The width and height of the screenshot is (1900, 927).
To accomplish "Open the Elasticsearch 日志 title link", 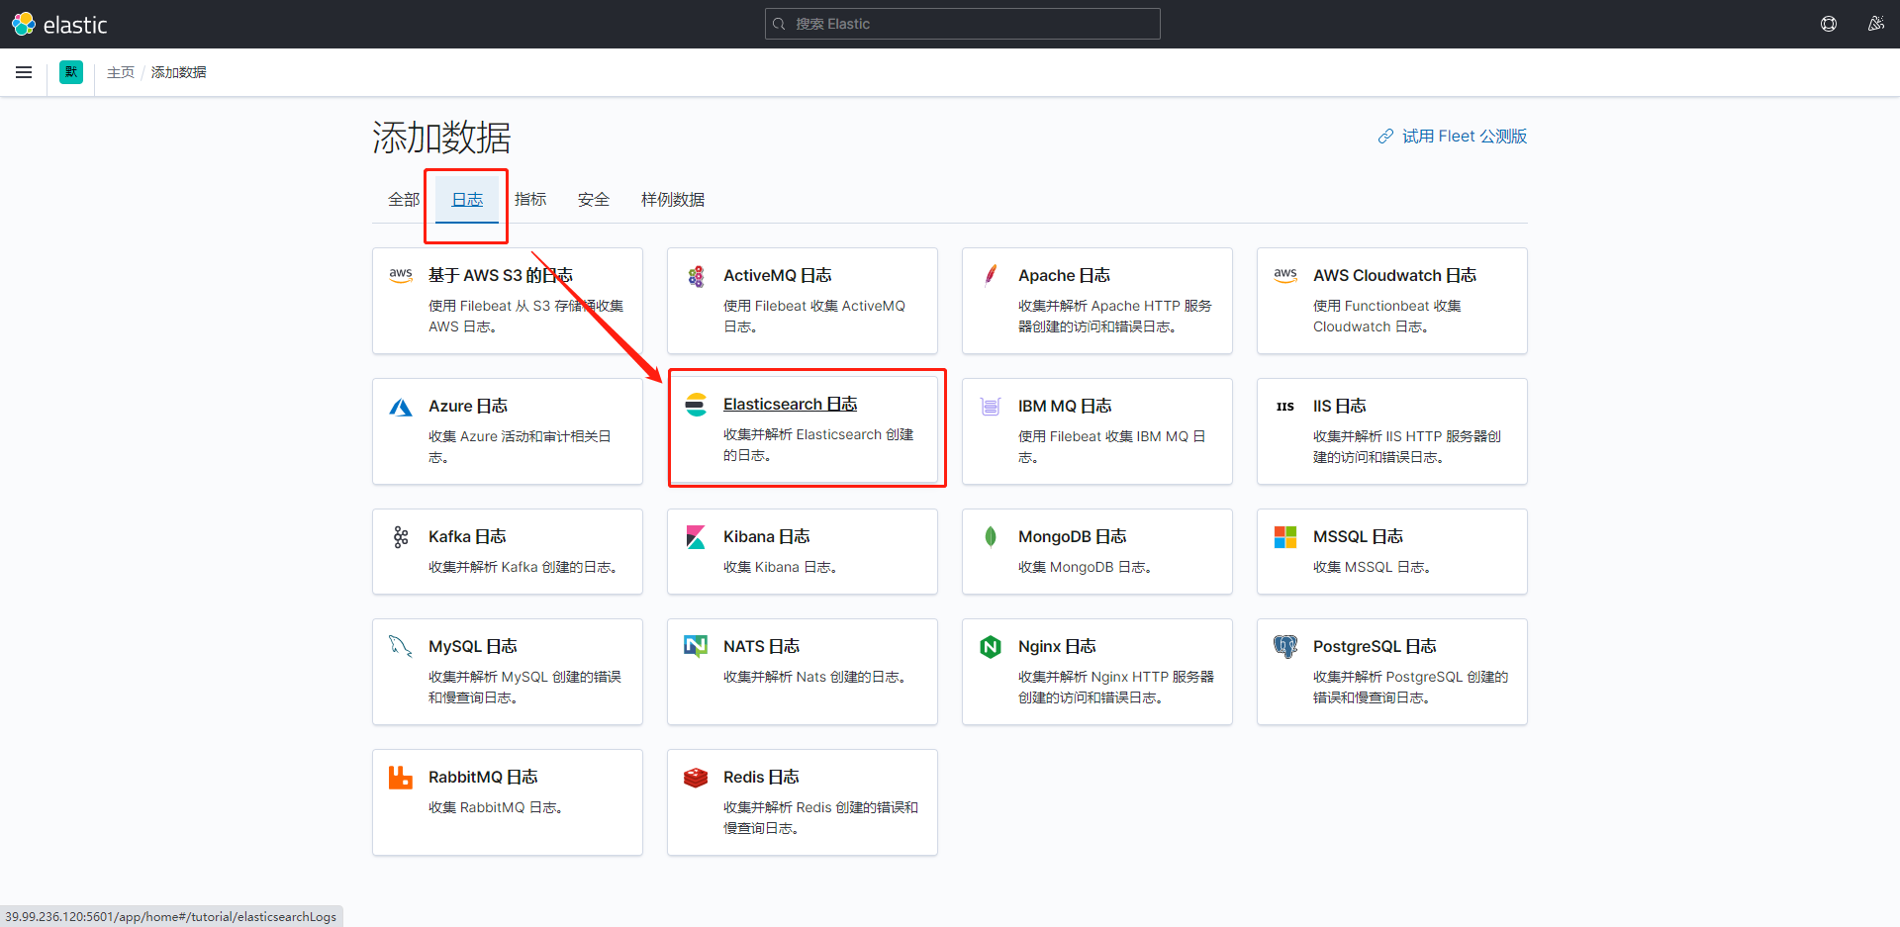I will click(x=791, y=404).
